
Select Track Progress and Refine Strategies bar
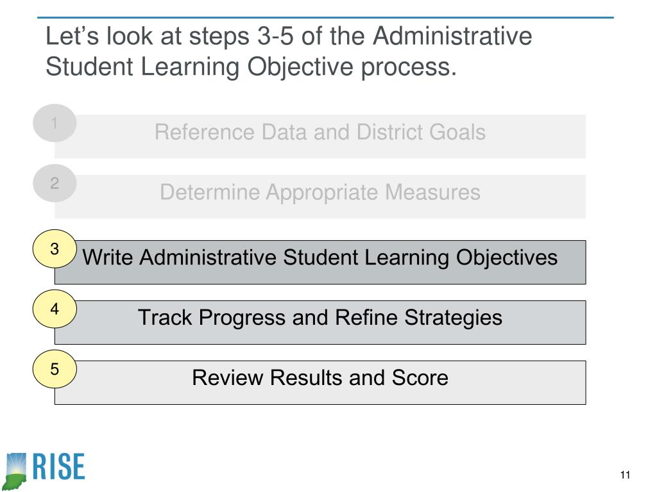[320, 323]
